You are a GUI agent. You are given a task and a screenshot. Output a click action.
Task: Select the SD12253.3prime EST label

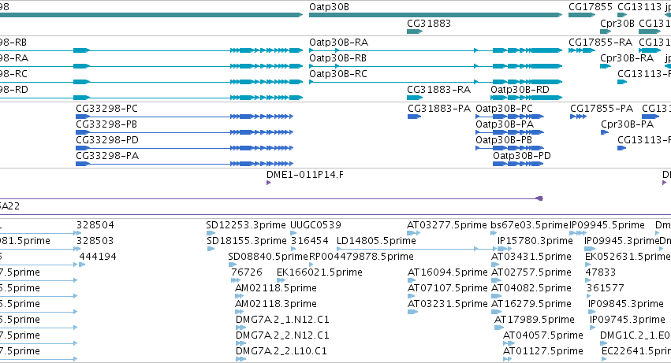[x=246, y=225]
